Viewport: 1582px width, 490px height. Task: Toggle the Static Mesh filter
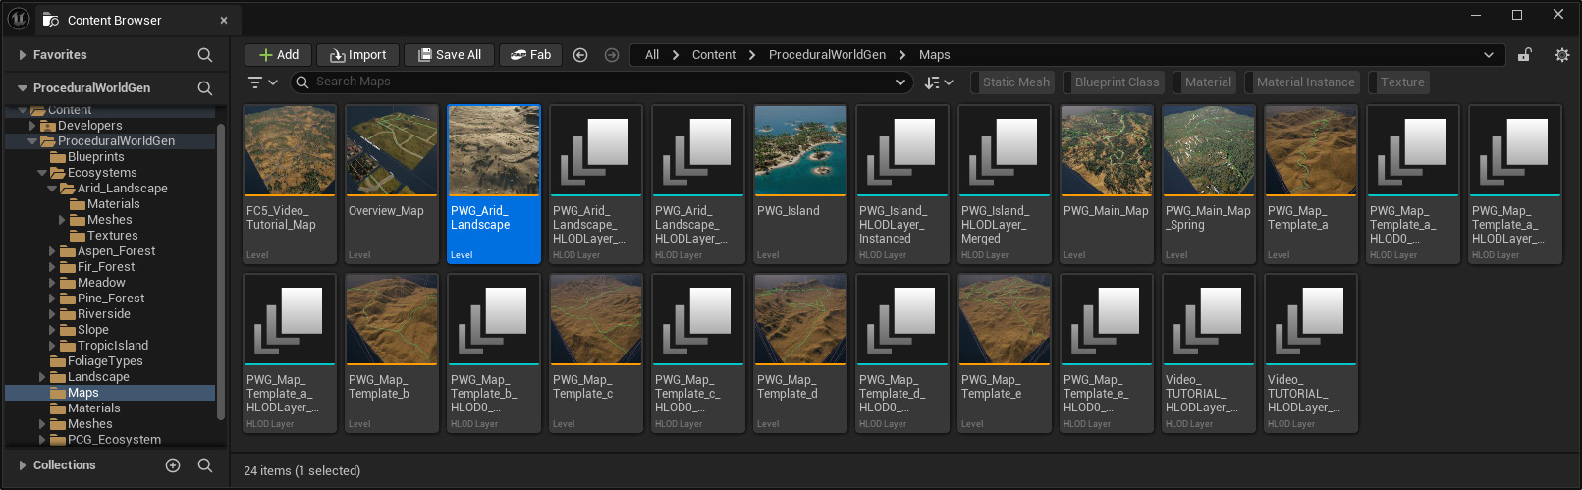pyautogui.click(x=1015, y=82)
